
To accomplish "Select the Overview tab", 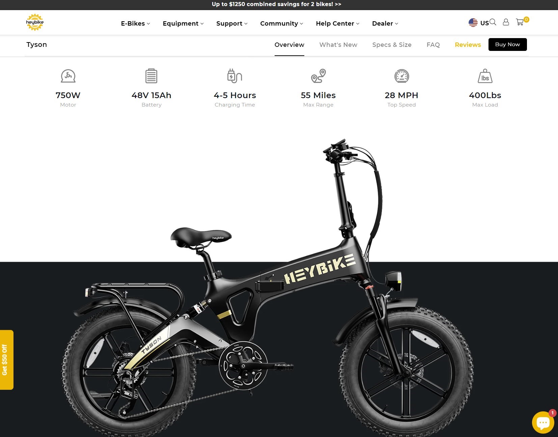I will point(289,45).
